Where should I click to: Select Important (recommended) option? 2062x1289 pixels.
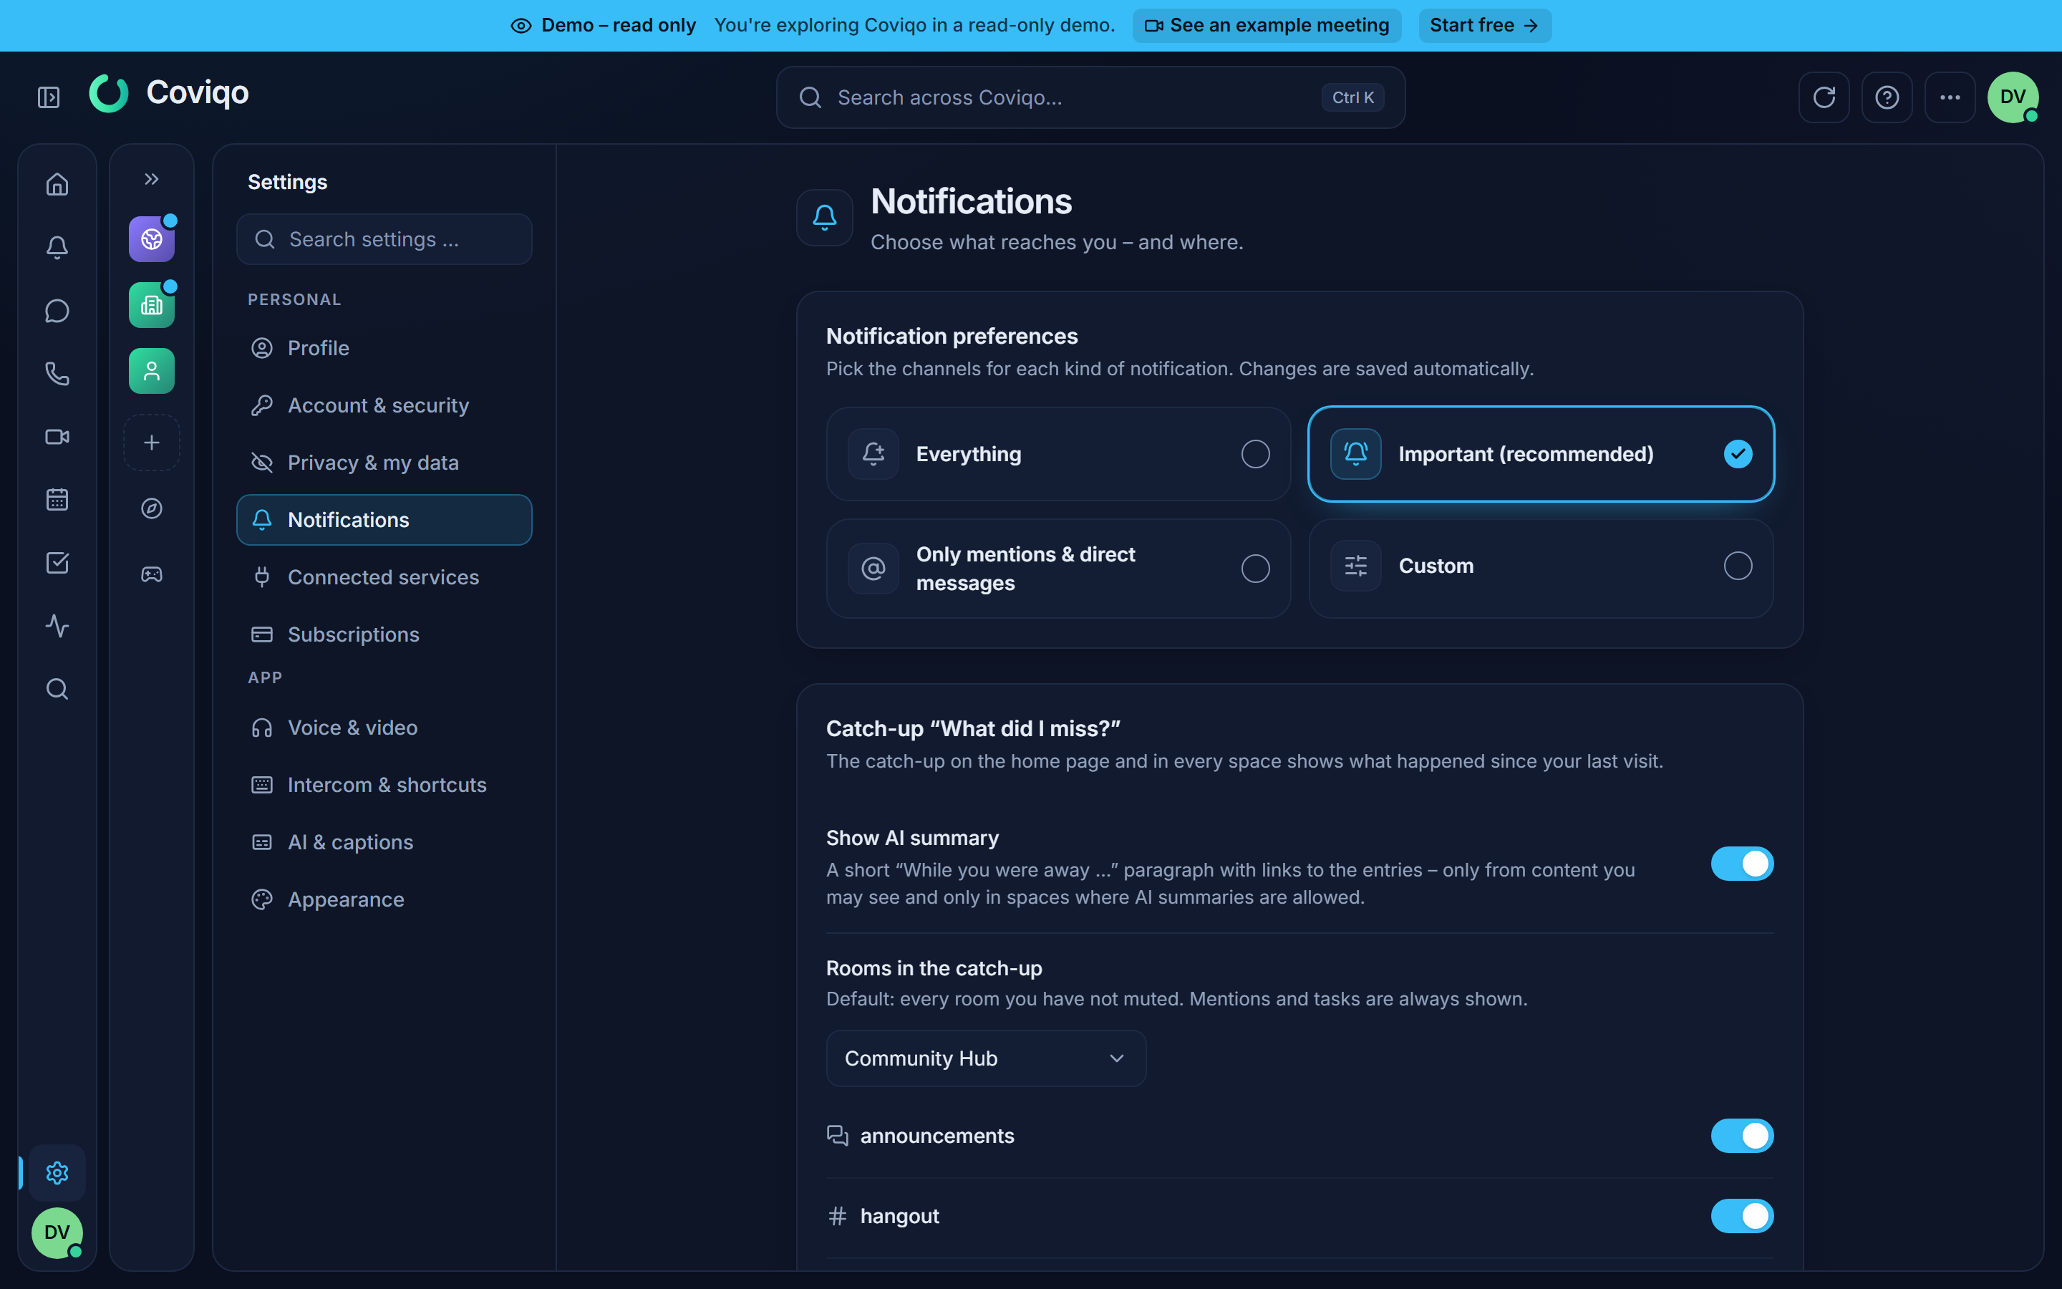tap(1541, 453)
